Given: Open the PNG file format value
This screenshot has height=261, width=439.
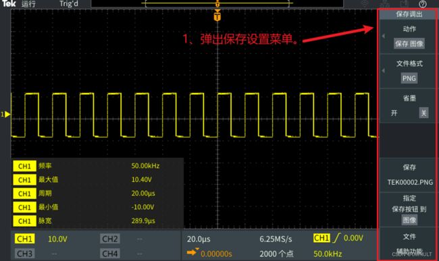Looking at the screenshot, I should (x=409, y=78).
